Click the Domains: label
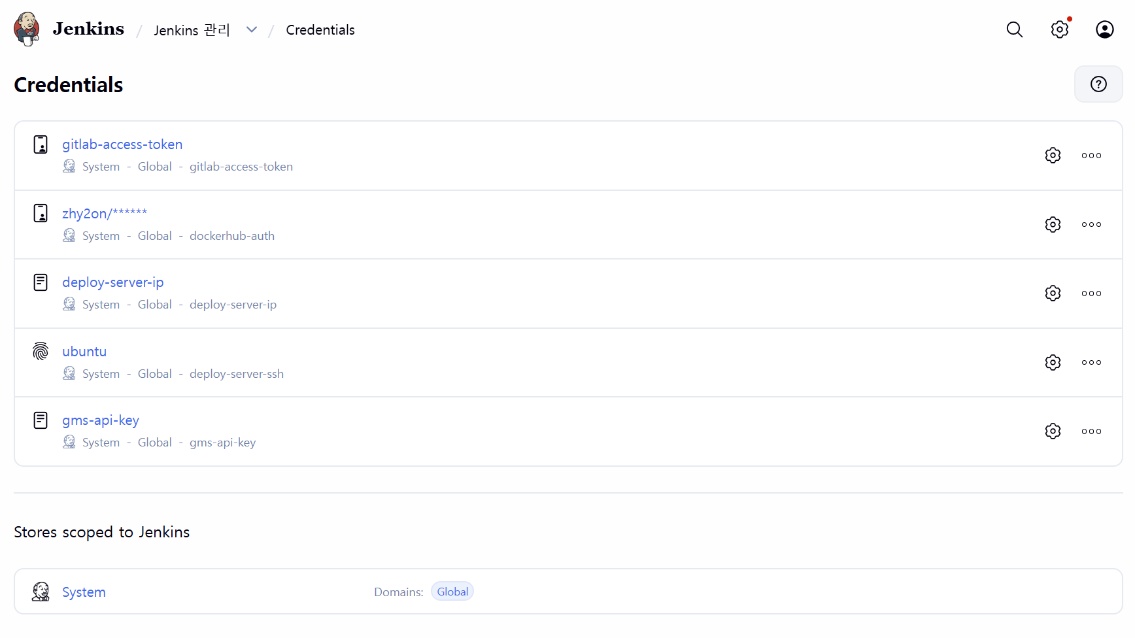The width and height of the screenshot is (1135, 638). pyautogui.click(x=399, y=592)
